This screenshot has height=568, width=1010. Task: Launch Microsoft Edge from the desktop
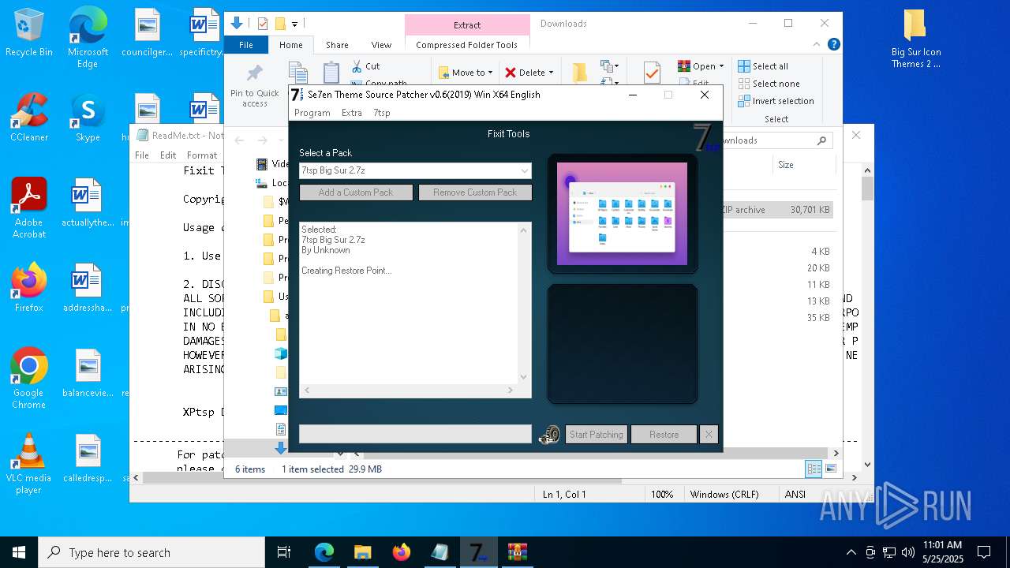[x=88, y=37]
